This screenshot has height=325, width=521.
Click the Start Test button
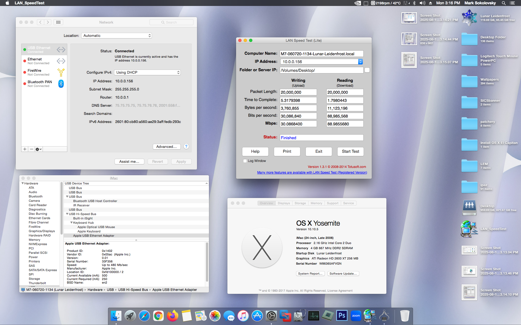pyautogui.click(x=350, y=151)
